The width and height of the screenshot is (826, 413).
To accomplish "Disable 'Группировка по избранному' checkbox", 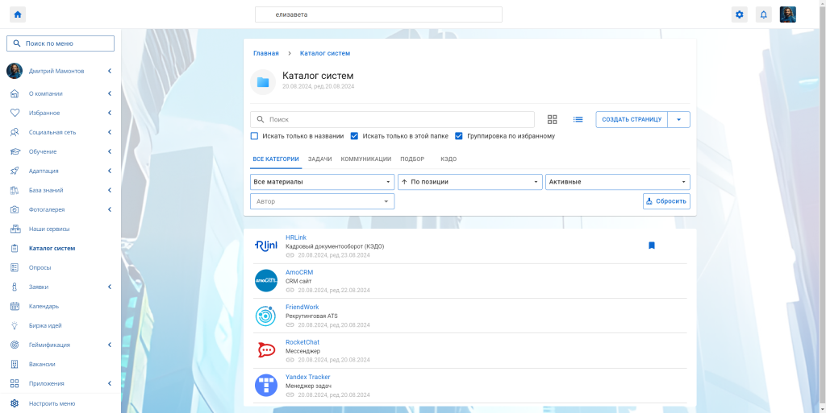I will coord(459,136).
